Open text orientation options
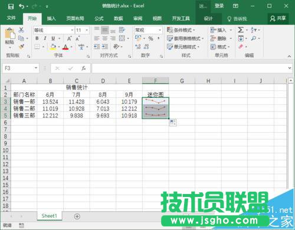Viewport: 295px width, 230px height. 116,47
